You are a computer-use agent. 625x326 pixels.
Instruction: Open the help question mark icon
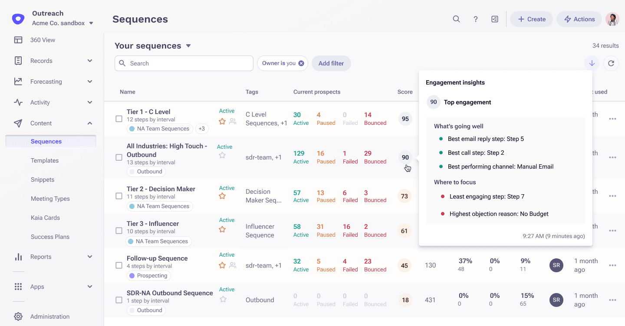pos(475,19)
